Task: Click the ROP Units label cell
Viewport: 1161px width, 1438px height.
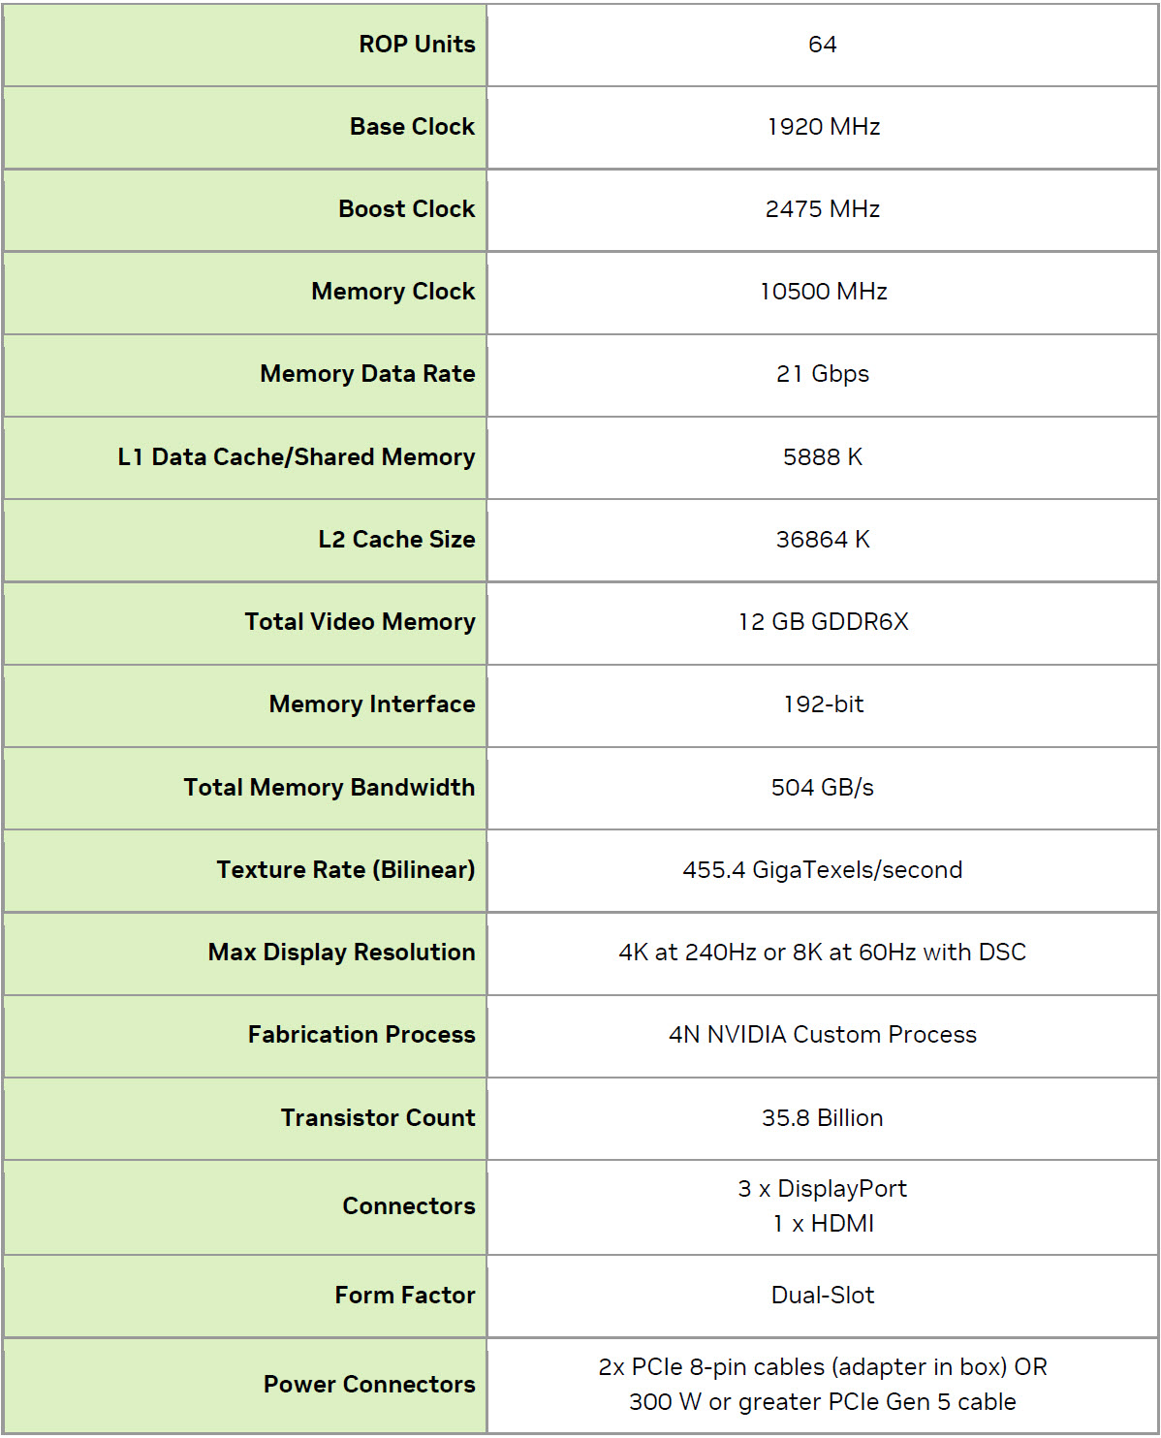Action: coord(417,45)
